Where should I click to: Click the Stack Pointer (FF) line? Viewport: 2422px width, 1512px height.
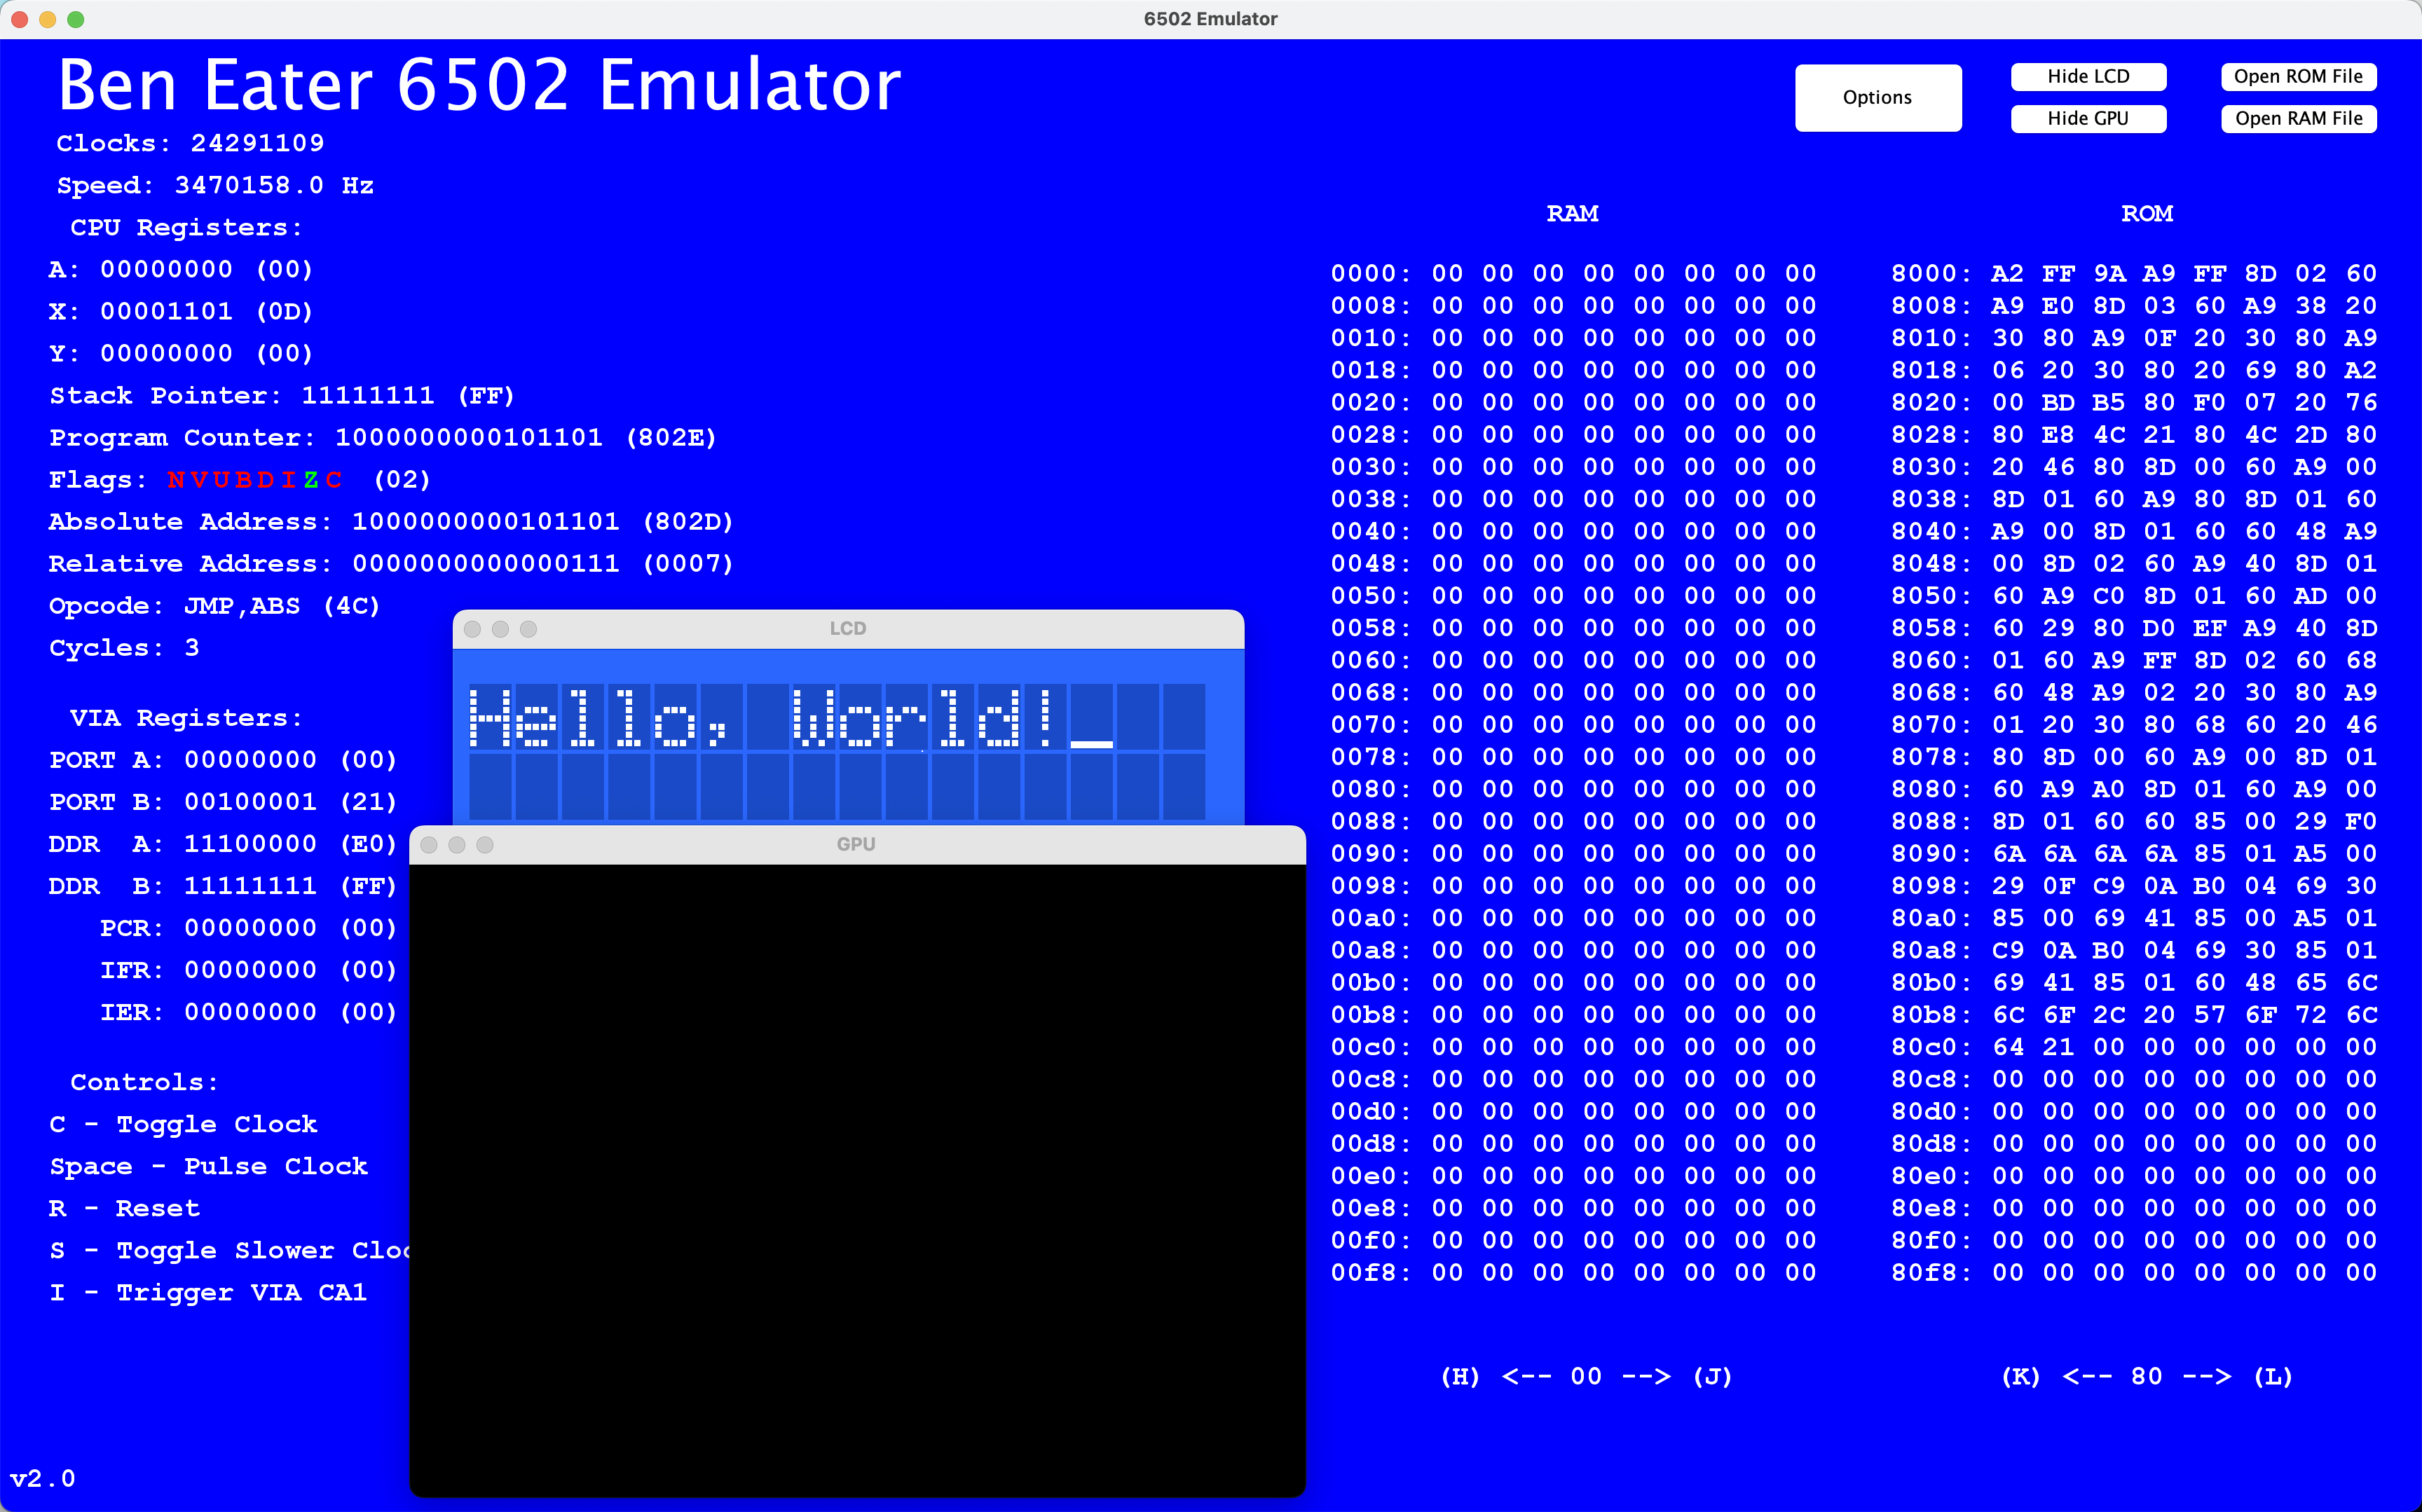(x=282, y=395)
